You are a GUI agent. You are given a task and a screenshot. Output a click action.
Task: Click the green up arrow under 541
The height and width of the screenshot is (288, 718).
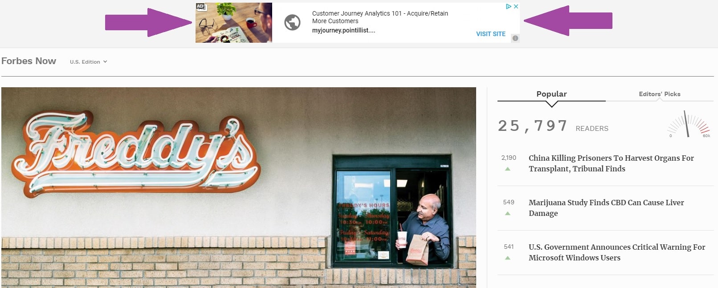click(x=507, y=258)
